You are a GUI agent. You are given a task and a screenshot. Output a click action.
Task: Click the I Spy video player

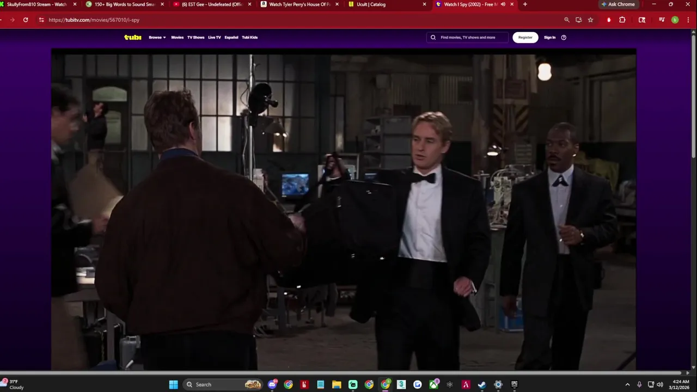pyautogui.click(x=344, y=210)
